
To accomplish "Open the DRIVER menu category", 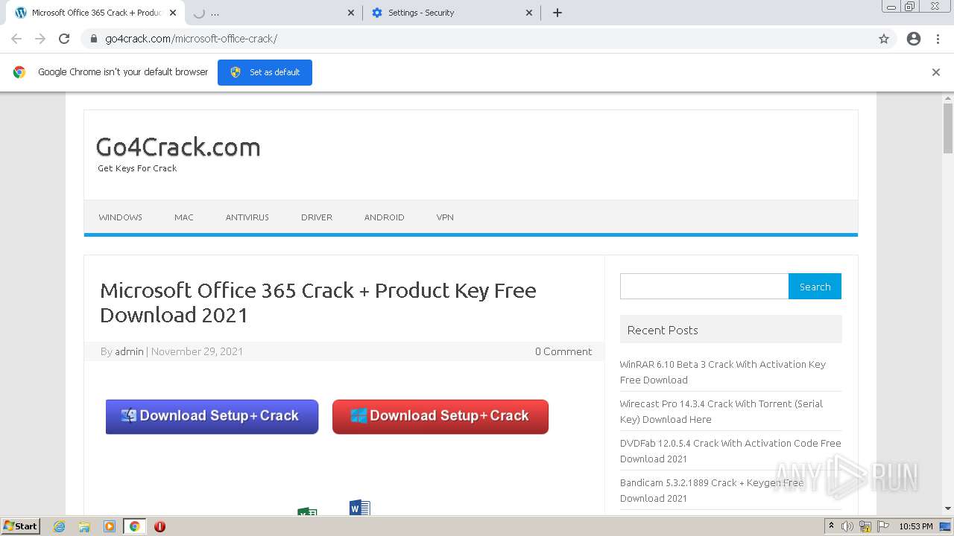I will [x=317, y=217].
